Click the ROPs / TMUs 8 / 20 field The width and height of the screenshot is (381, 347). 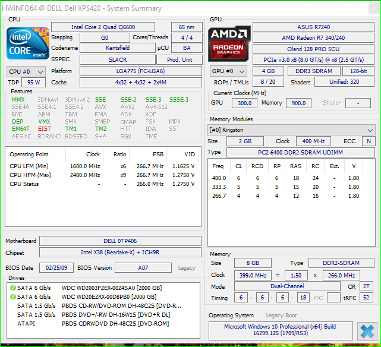click(268, 82)
